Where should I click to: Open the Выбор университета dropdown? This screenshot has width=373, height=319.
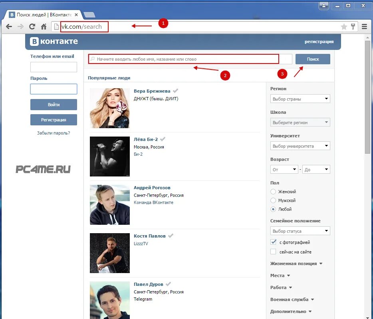(300, 146)
